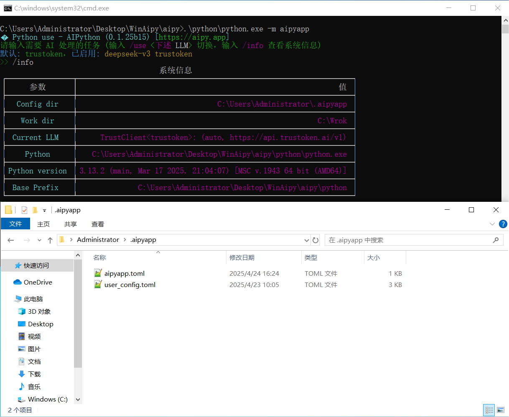
Task: Click cmd window scrollbar up arrow
Action: (505, 20)
